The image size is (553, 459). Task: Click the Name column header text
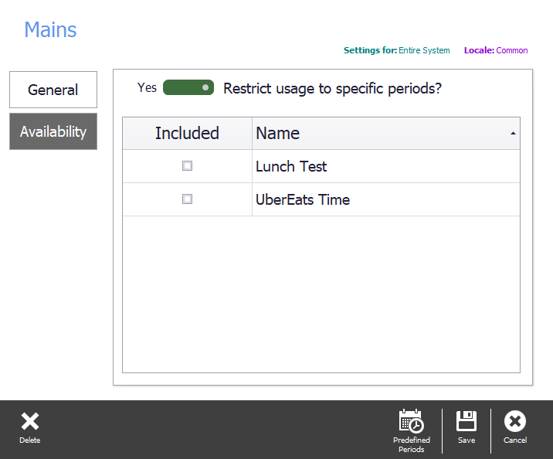click(278, 134)
